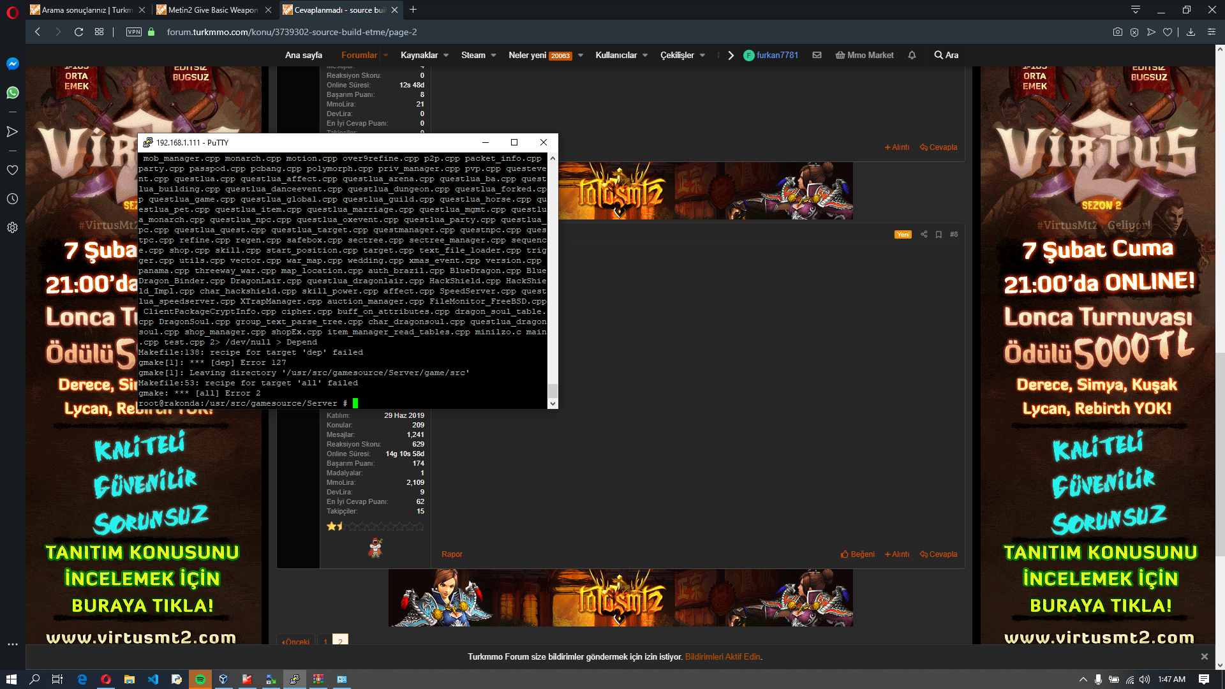Viewport: 1225px width, 689px height.
Task: Click the Opera menu logo
Action: pos(12,13)
